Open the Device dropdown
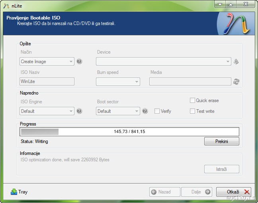258x203 pixels. (x=164, y=62)
